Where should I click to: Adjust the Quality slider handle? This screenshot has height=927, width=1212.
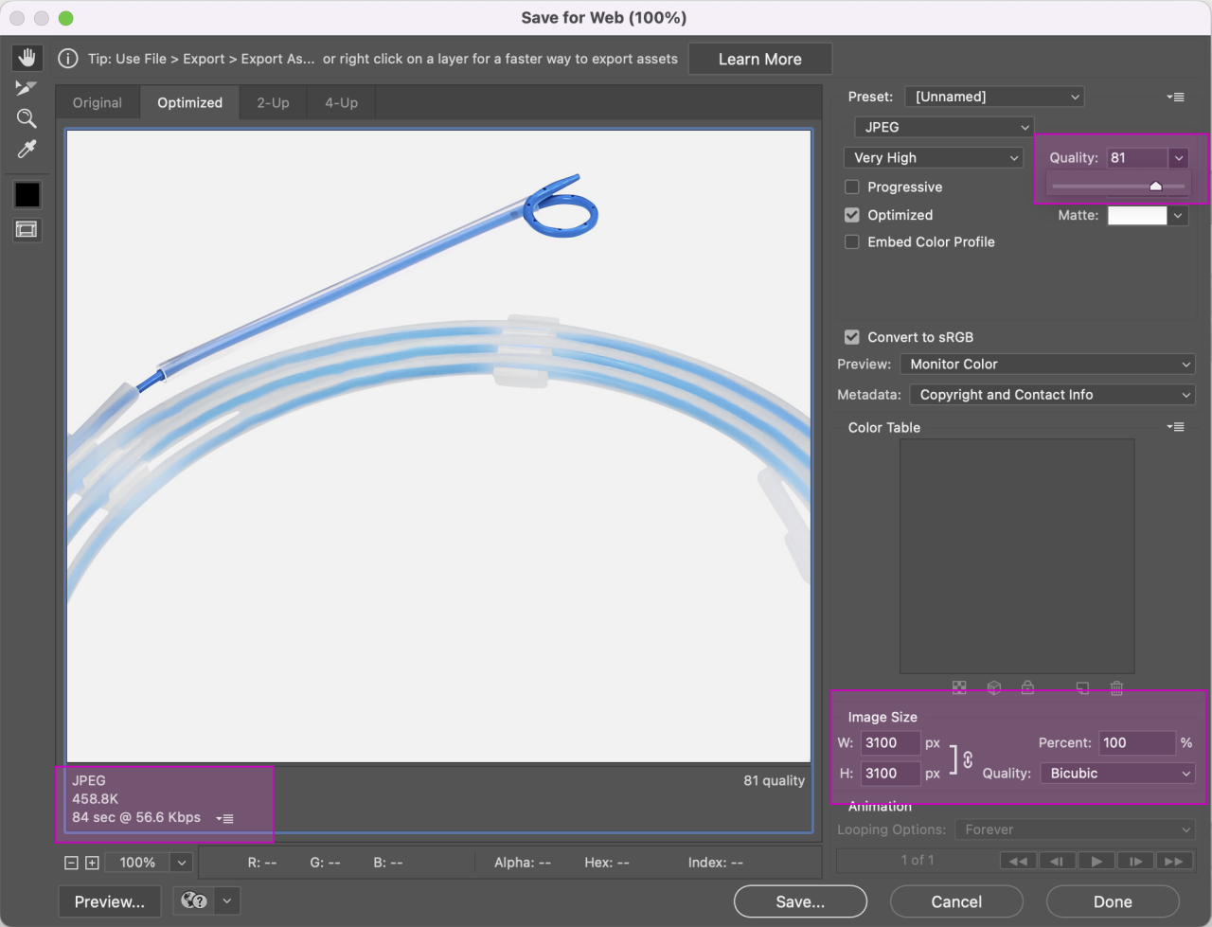pos(1154,186)
